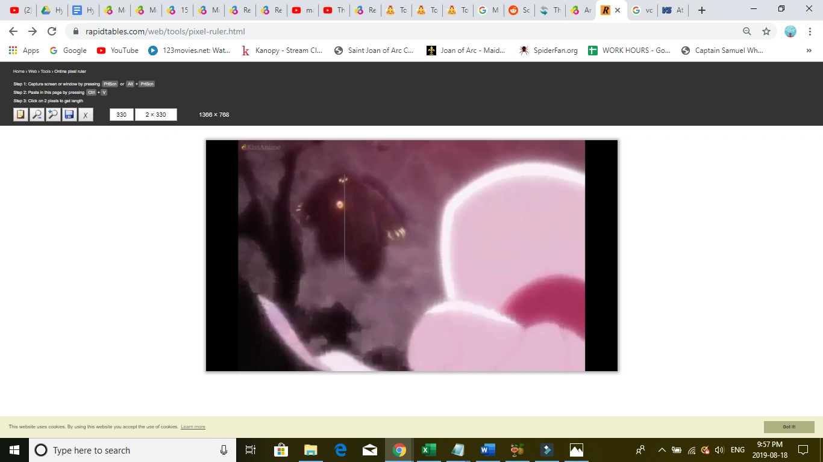
Task: Open the Photos app from the taskbar
Action: pos(576,450)
